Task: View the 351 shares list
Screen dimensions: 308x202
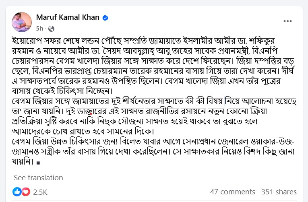Action: pos(279,192)
